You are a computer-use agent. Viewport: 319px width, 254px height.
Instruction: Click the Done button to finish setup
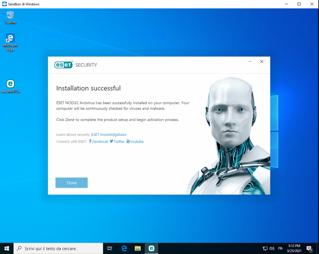point(71,183)
